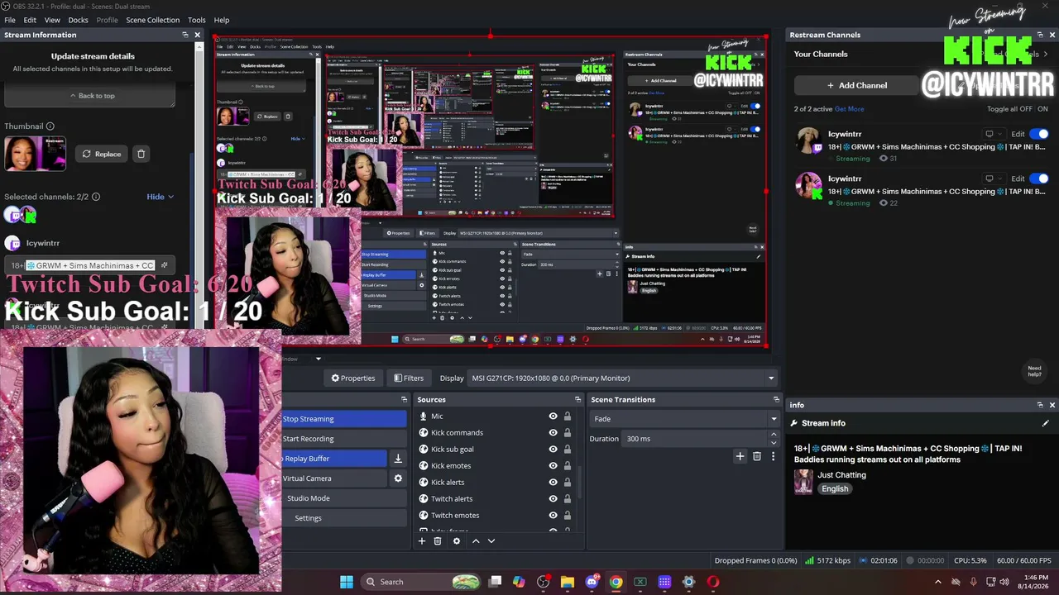Hide the Kick commands source
1059x595 pixels.
(x=553, y=433)
